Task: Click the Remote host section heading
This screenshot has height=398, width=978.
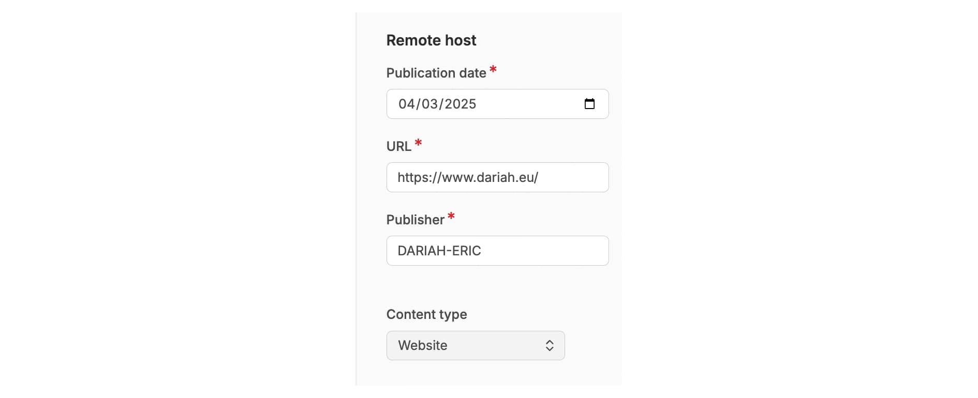Action: (431, 40)
